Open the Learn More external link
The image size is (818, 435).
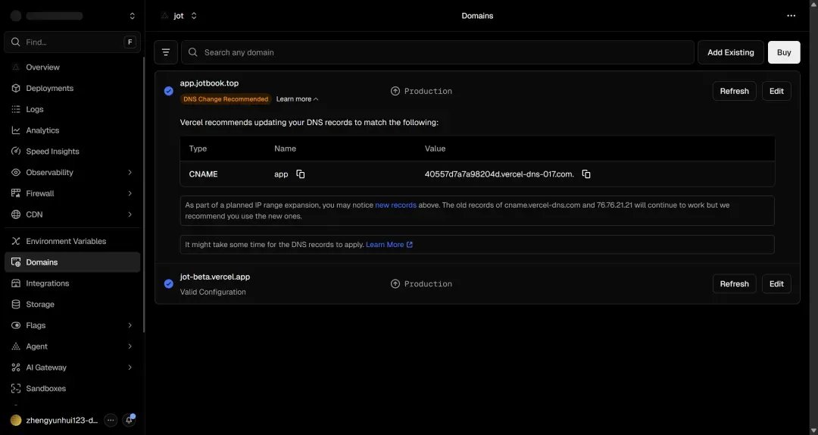click(x=389, y=244)
